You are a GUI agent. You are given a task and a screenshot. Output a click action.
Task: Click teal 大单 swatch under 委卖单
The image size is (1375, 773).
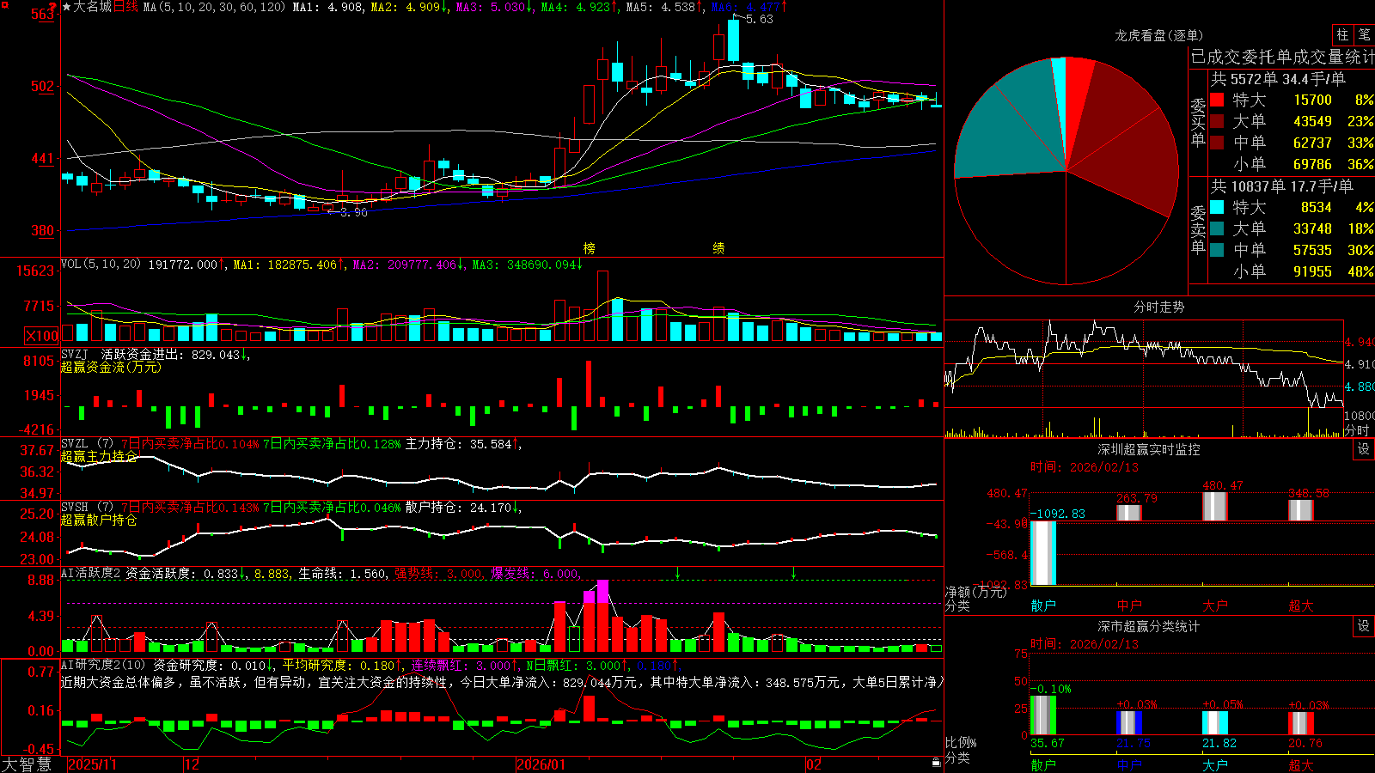1217,228
